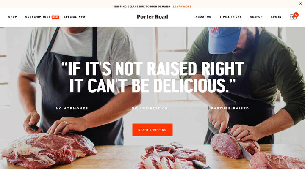Click the shipping delays announcement text
Screen dimensions: 305x169
pyautogui.click(x=141, y=7)
